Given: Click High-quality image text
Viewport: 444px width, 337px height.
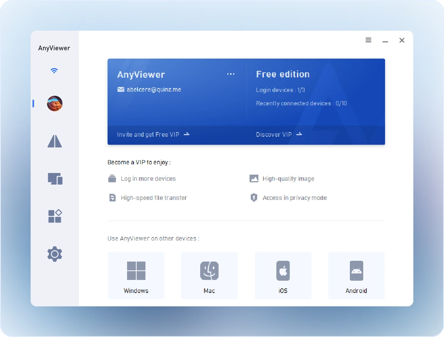Looking at the screenshot, I should [x=288, y=179].
